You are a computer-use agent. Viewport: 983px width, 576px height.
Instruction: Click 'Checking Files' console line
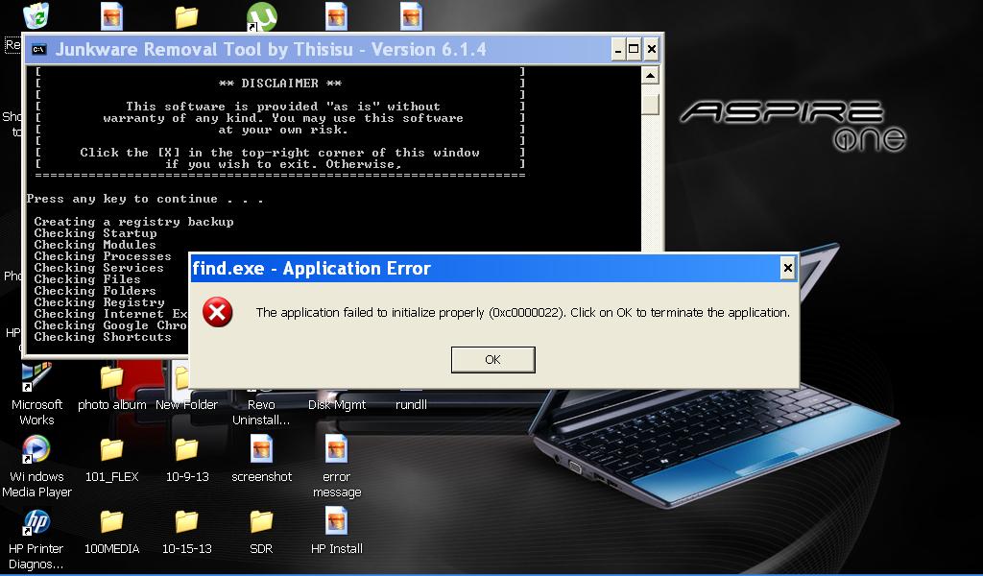point(87,279)
